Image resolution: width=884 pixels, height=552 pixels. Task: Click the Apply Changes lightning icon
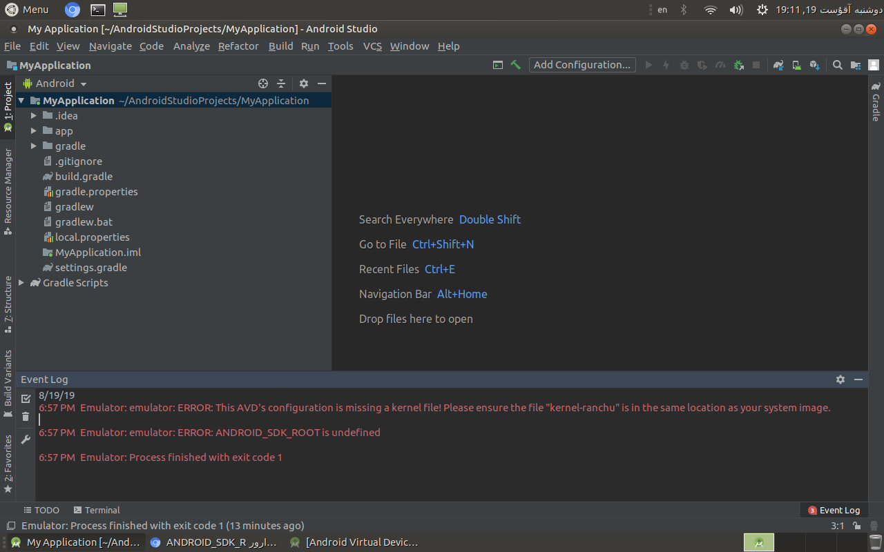pos(666,65)
